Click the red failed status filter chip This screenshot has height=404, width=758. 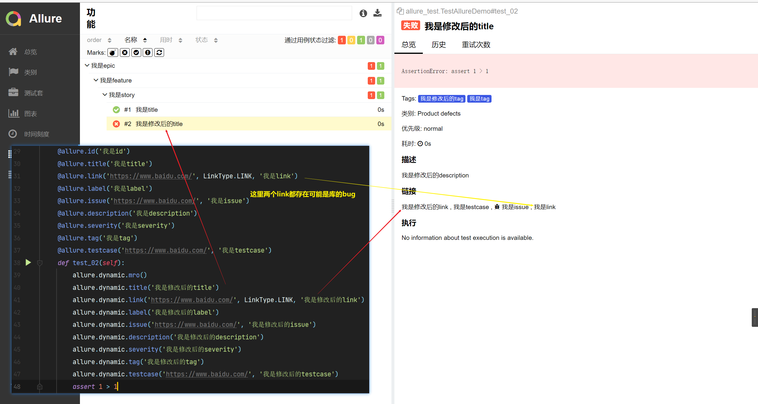coord(342,40)
